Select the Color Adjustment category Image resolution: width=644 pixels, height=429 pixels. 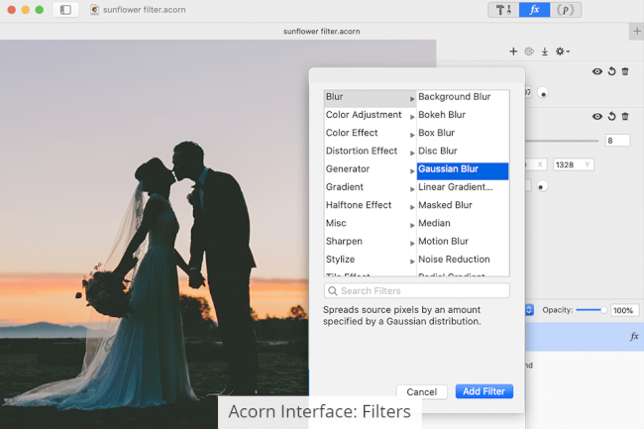click(x=371, y=115)
